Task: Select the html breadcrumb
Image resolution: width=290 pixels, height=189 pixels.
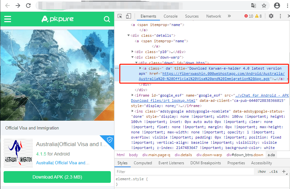Action: coord(121,155)
